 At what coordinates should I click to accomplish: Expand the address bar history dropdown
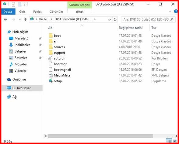pyautogui.click(x=110, y=20)
